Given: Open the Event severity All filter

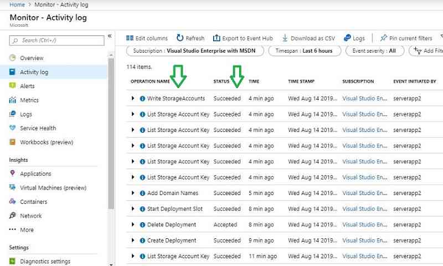Looking at the screenshot, I should 375,51.
